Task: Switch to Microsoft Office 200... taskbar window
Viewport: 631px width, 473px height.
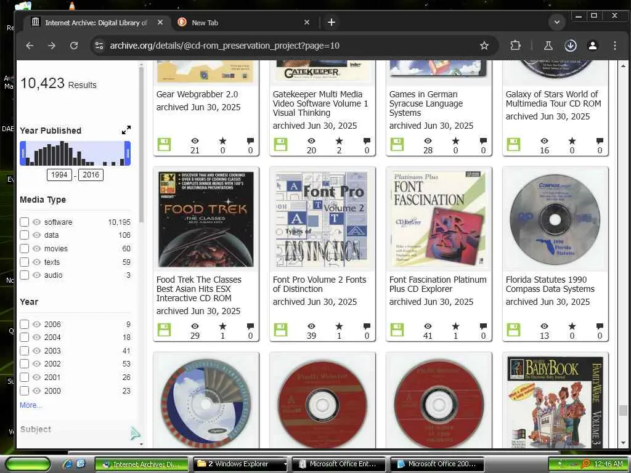Action: click(x=437, y=464)
